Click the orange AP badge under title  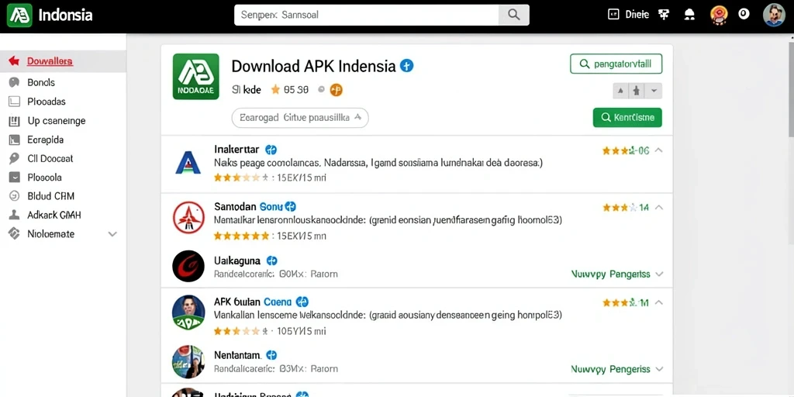(x=337, y=90)
